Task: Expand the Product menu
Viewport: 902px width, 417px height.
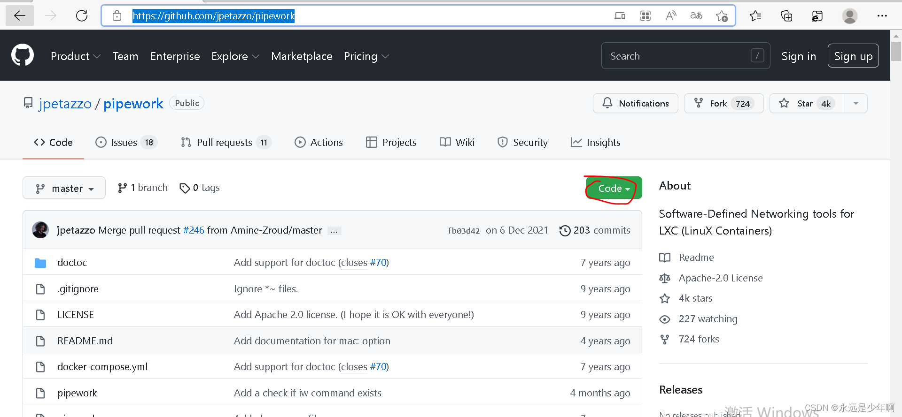Action: (76, 56)
